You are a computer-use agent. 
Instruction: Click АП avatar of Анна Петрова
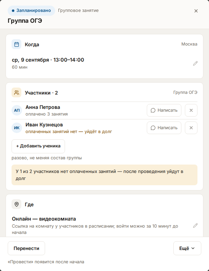17,110
